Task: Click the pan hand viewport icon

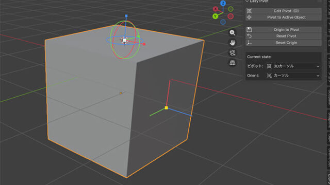Action: point(233,43)
